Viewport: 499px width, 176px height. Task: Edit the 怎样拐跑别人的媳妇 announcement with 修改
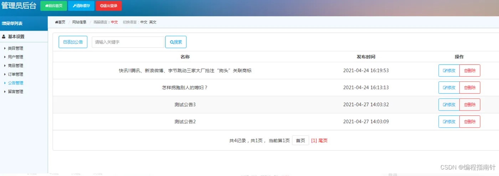(x=449, y=87)
